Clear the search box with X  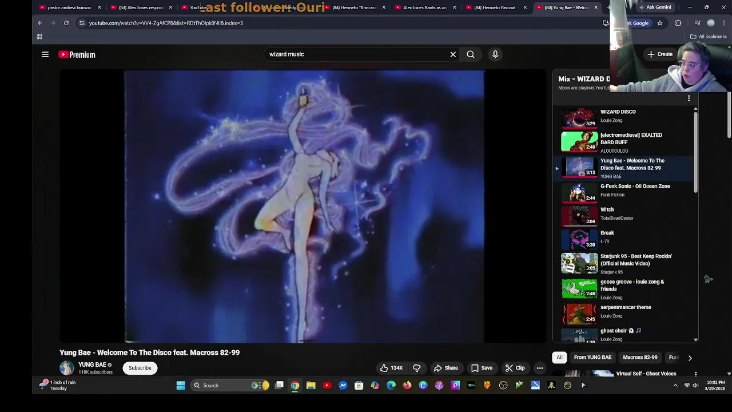[x=453, y=54]
